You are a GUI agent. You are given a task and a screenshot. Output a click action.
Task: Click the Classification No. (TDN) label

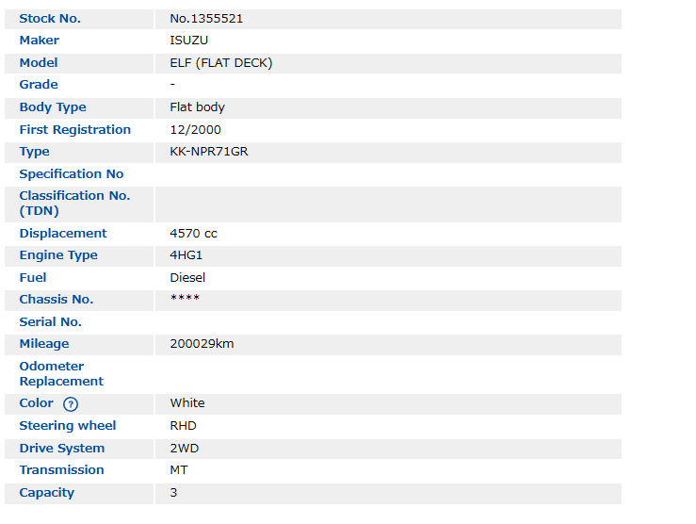pyautogui.click(x=74, y=204)
